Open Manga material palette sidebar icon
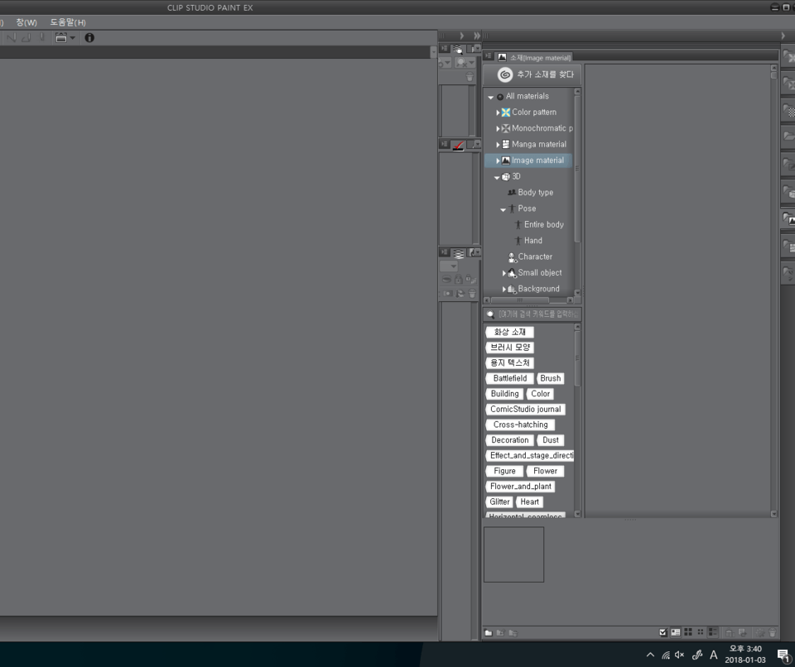 click(788, 247)
